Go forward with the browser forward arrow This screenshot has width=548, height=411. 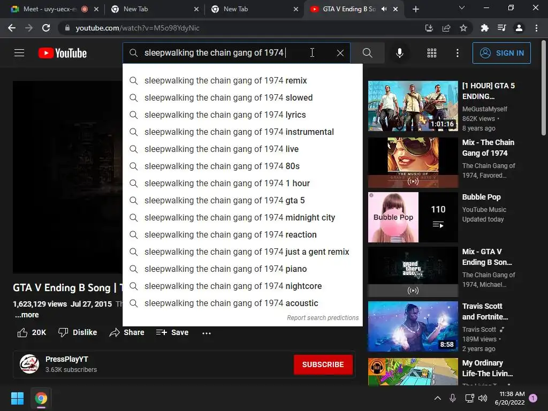tap(29, 28)
